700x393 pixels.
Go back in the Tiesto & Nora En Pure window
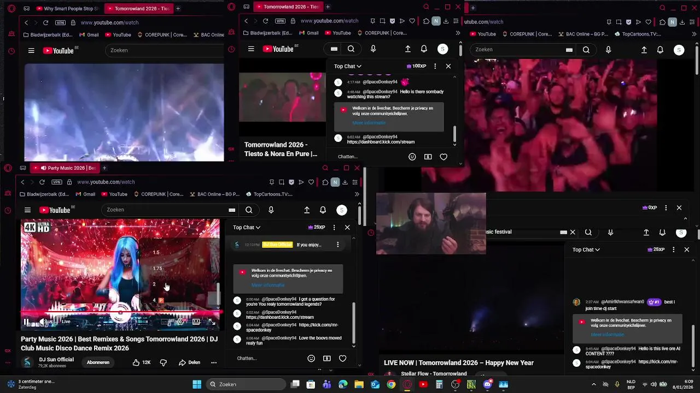pyautogui.click(x=246, y=21)
